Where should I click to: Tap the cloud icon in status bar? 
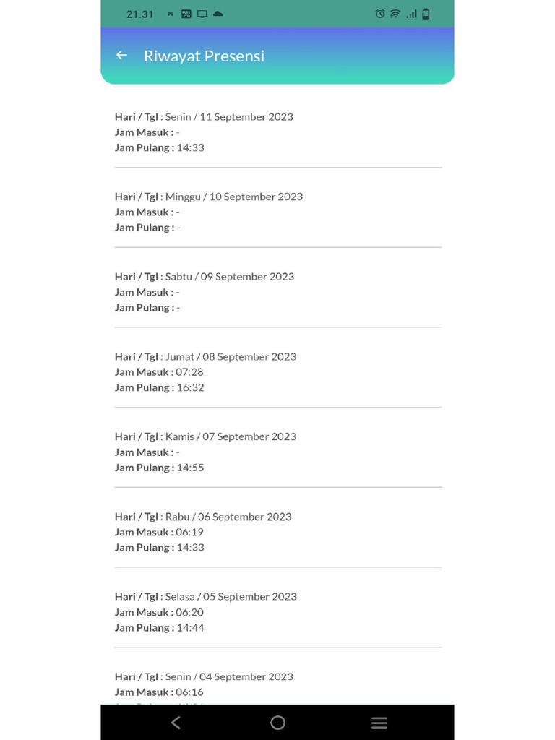click(x=218, y=14)
